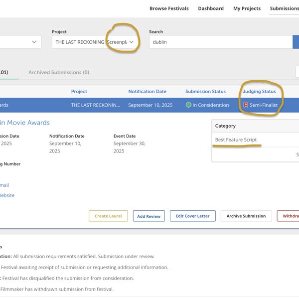This screenshot has width=299, height=299.
Task: Click the search field containing "dublin"
Action: point(219,42)
